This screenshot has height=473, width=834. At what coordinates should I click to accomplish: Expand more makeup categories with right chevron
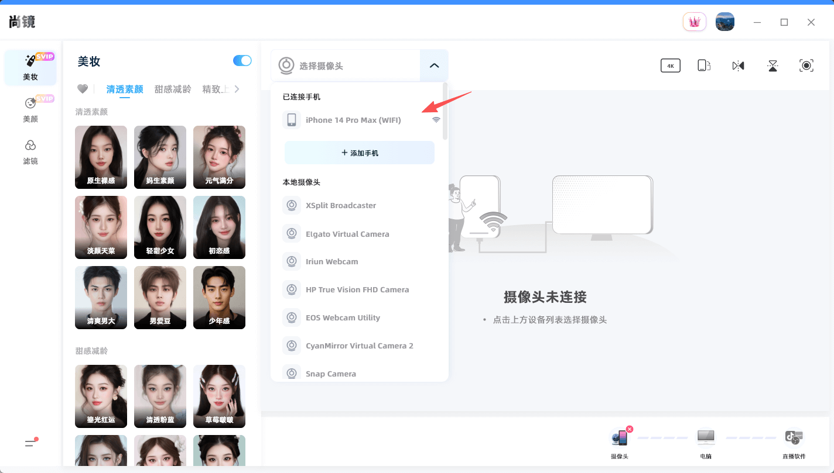tap(237, 89)
